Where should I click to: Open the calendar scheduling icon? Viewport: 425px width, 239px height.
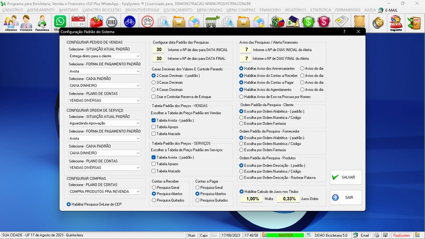(78, 22)
